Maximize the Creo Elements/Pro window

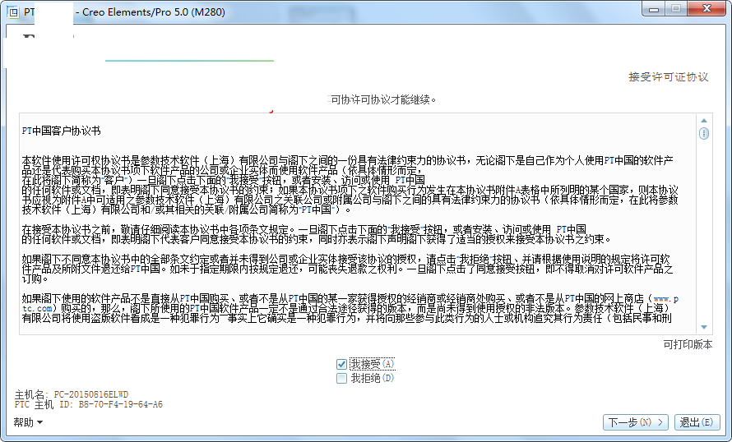click(675, 8)
